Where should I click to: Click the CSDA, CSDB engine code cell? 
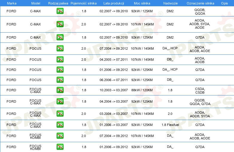[200, 90]
